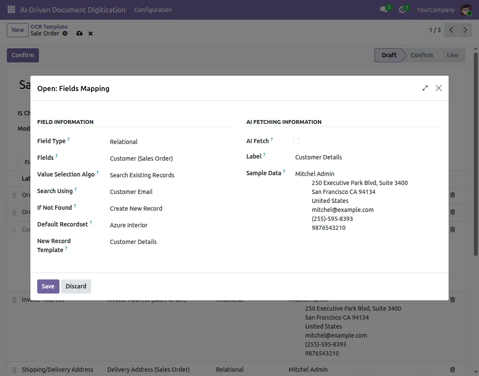The image size is (479, 376).
Task: Click the cloud save icon
Action: coord(80,33)
